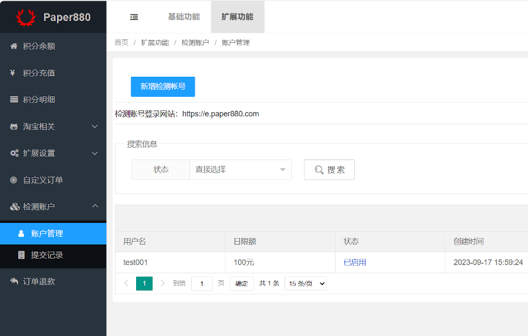
Task: Click the 已启用 status link for test001
Action: tap(355, 262)
